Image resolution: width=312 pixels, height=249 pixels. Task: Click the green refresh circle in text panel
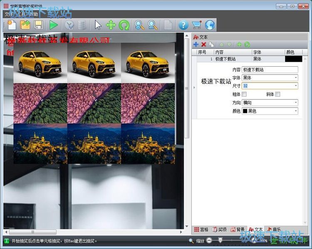tap(247, 45)
